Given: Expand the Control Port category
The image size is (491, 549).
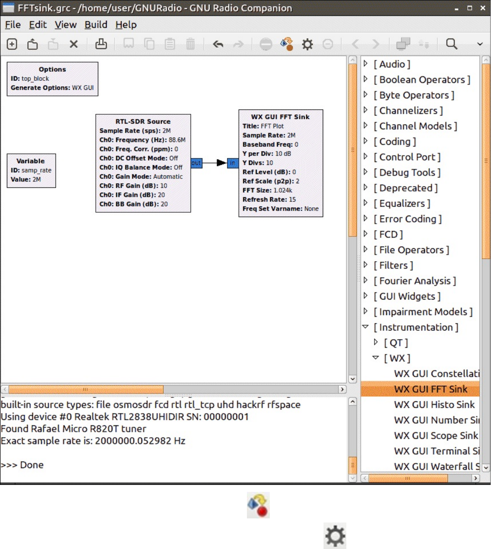Looking at the screenshot, I should tap(365, 157).
